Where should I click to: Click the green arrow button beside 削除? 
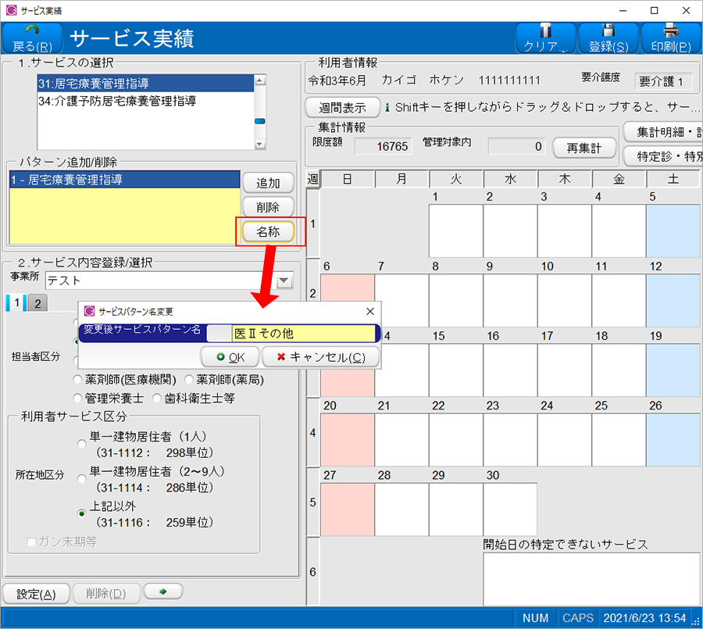pyautogui.click(x=163, y=592)
